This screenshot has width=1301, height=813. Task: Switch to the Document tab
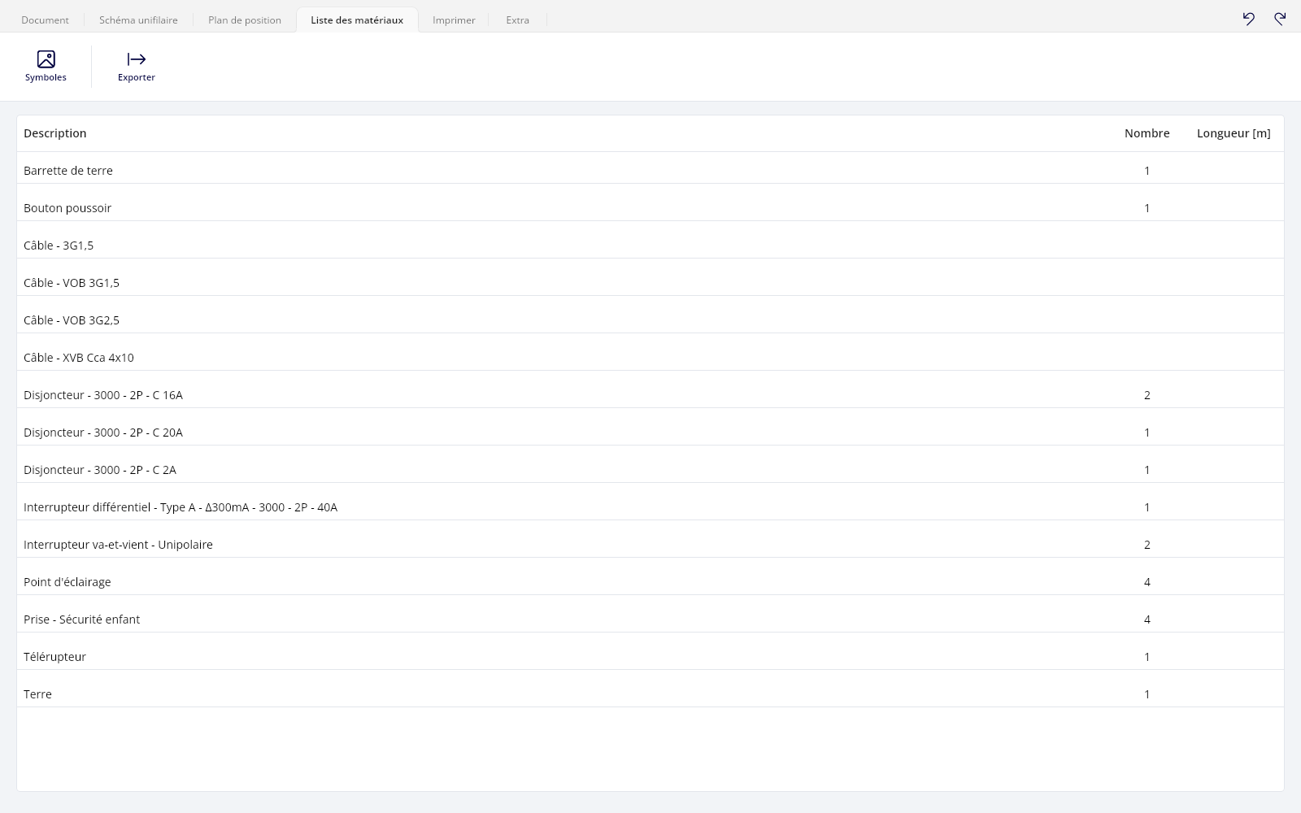pos(45,20)
